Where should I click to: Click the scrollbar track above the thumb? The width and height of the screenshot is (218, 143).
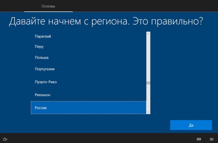coord(148,58)
